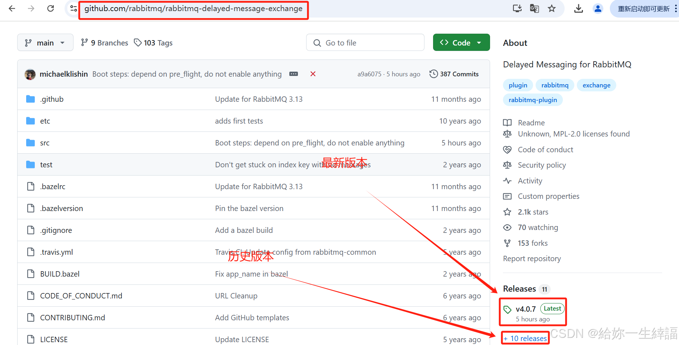Screen dimensions: 679x345
Task: Open the translate page icon
Action: click(534, 9)
